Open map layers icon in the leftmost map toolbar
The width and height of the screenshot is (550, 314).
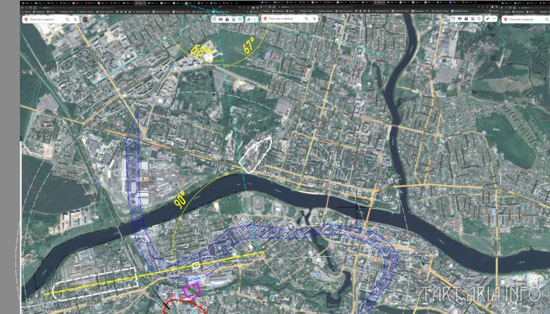[x=240, y=19]
